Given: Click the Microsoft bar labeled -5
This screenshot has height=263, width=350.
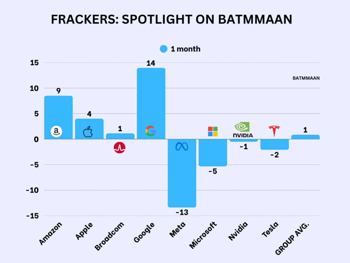Looking at the screenshot, I should [x=213, y=153].
